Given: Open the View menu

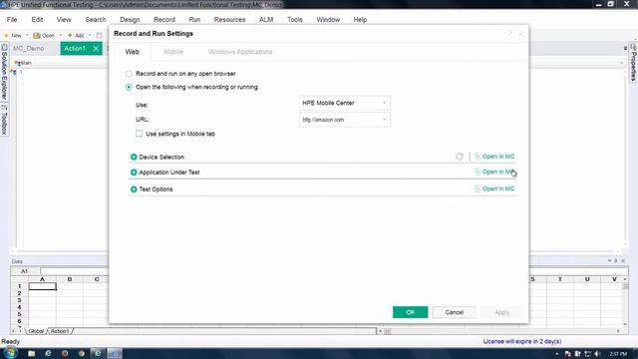Looking at the screenshot, I should [x=64, y=20].
